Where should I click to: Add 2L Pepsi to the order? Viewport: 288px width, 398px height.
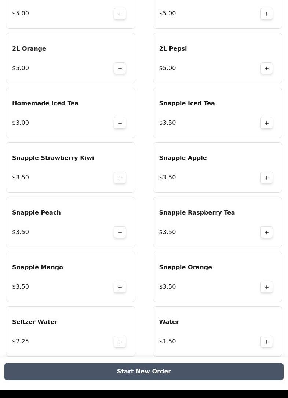tap(267, 68)
